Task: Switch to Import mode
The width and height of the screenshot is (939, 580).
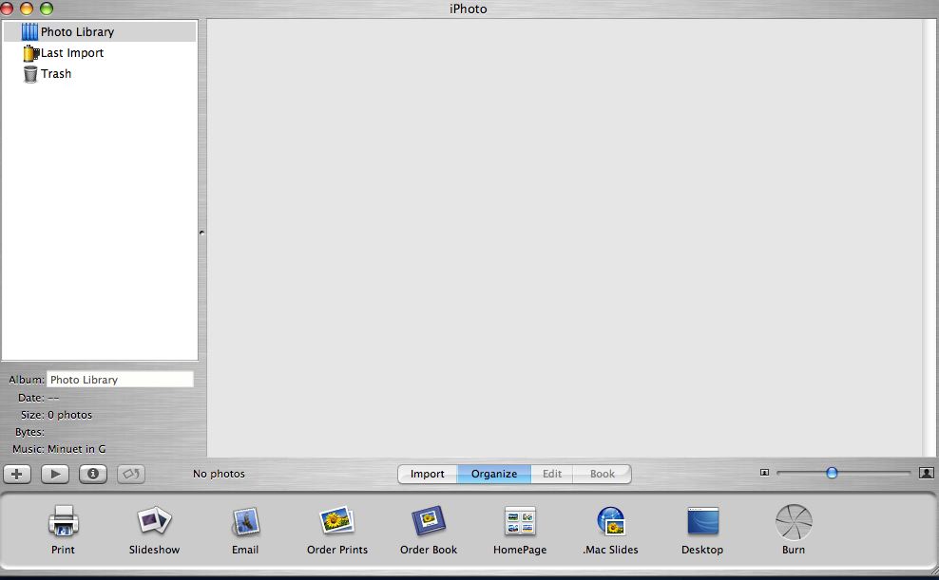Action: click(x=428, y=475)
